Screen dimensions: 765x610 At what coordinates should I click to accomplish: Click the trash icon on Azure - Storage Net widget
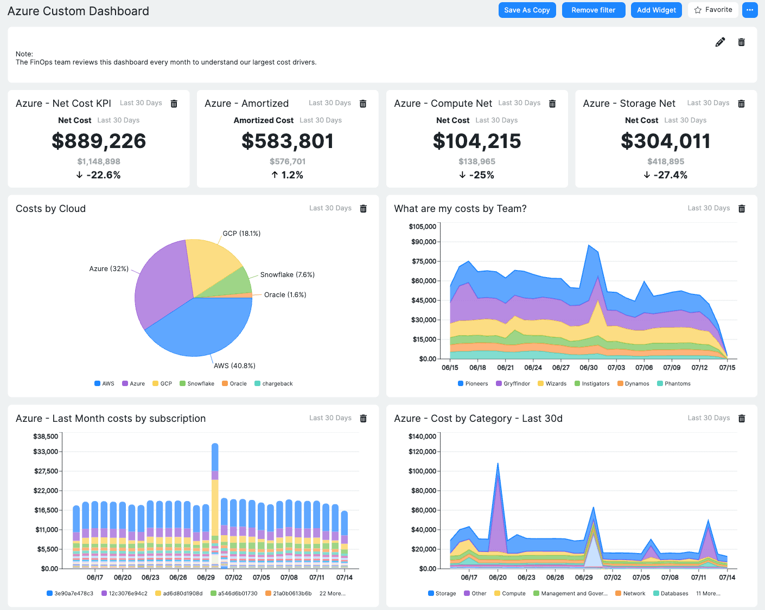[x=742, y=103]
